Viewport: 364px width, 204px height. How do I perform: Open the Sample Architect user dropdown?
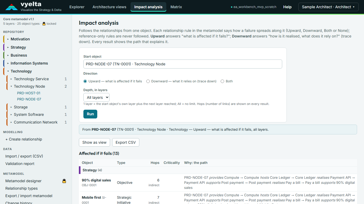(x=328, y=7)
